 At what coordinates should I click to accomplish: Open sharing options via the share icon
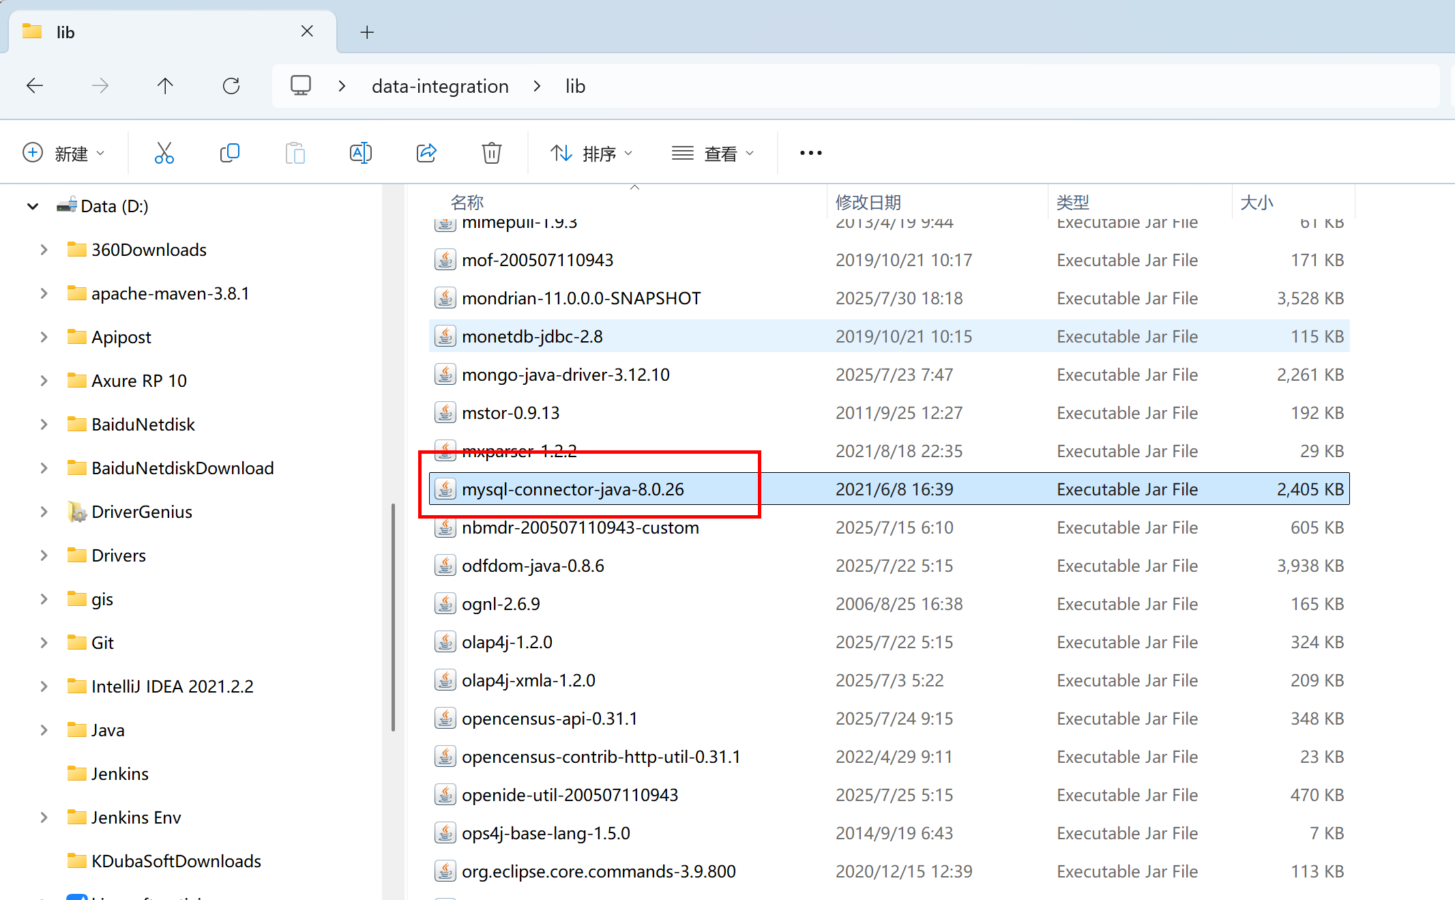coord(426,152)
